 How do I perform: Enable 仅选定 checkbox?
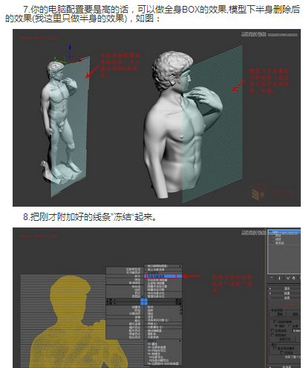coord(282,352)
